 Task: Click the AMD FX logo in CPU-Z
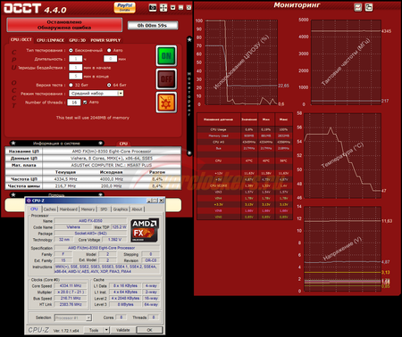(x=145, y=230)
